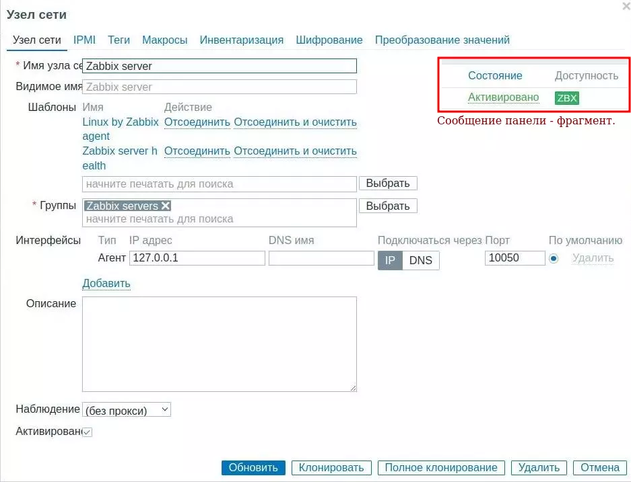Click Добавить to add an interface
Viewport: 631px width, 482px height.
106,283
